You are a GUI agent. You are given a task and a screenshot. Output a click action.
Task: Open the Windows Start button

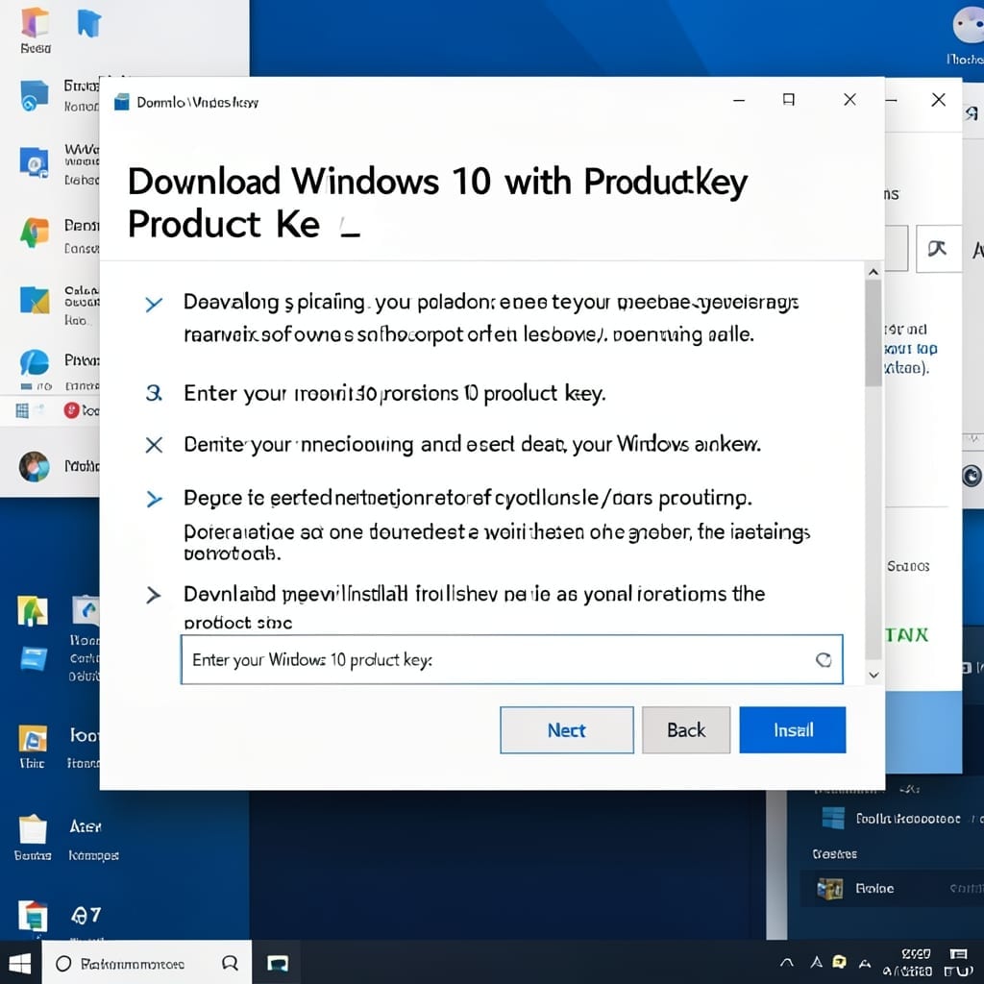pyautogui.click(x=19, y=963)
